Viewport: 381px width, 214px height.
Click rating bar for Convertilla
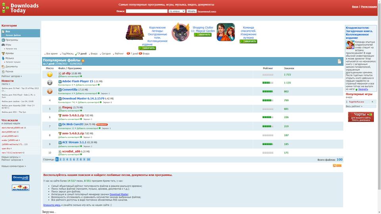[x=268, y=92]
